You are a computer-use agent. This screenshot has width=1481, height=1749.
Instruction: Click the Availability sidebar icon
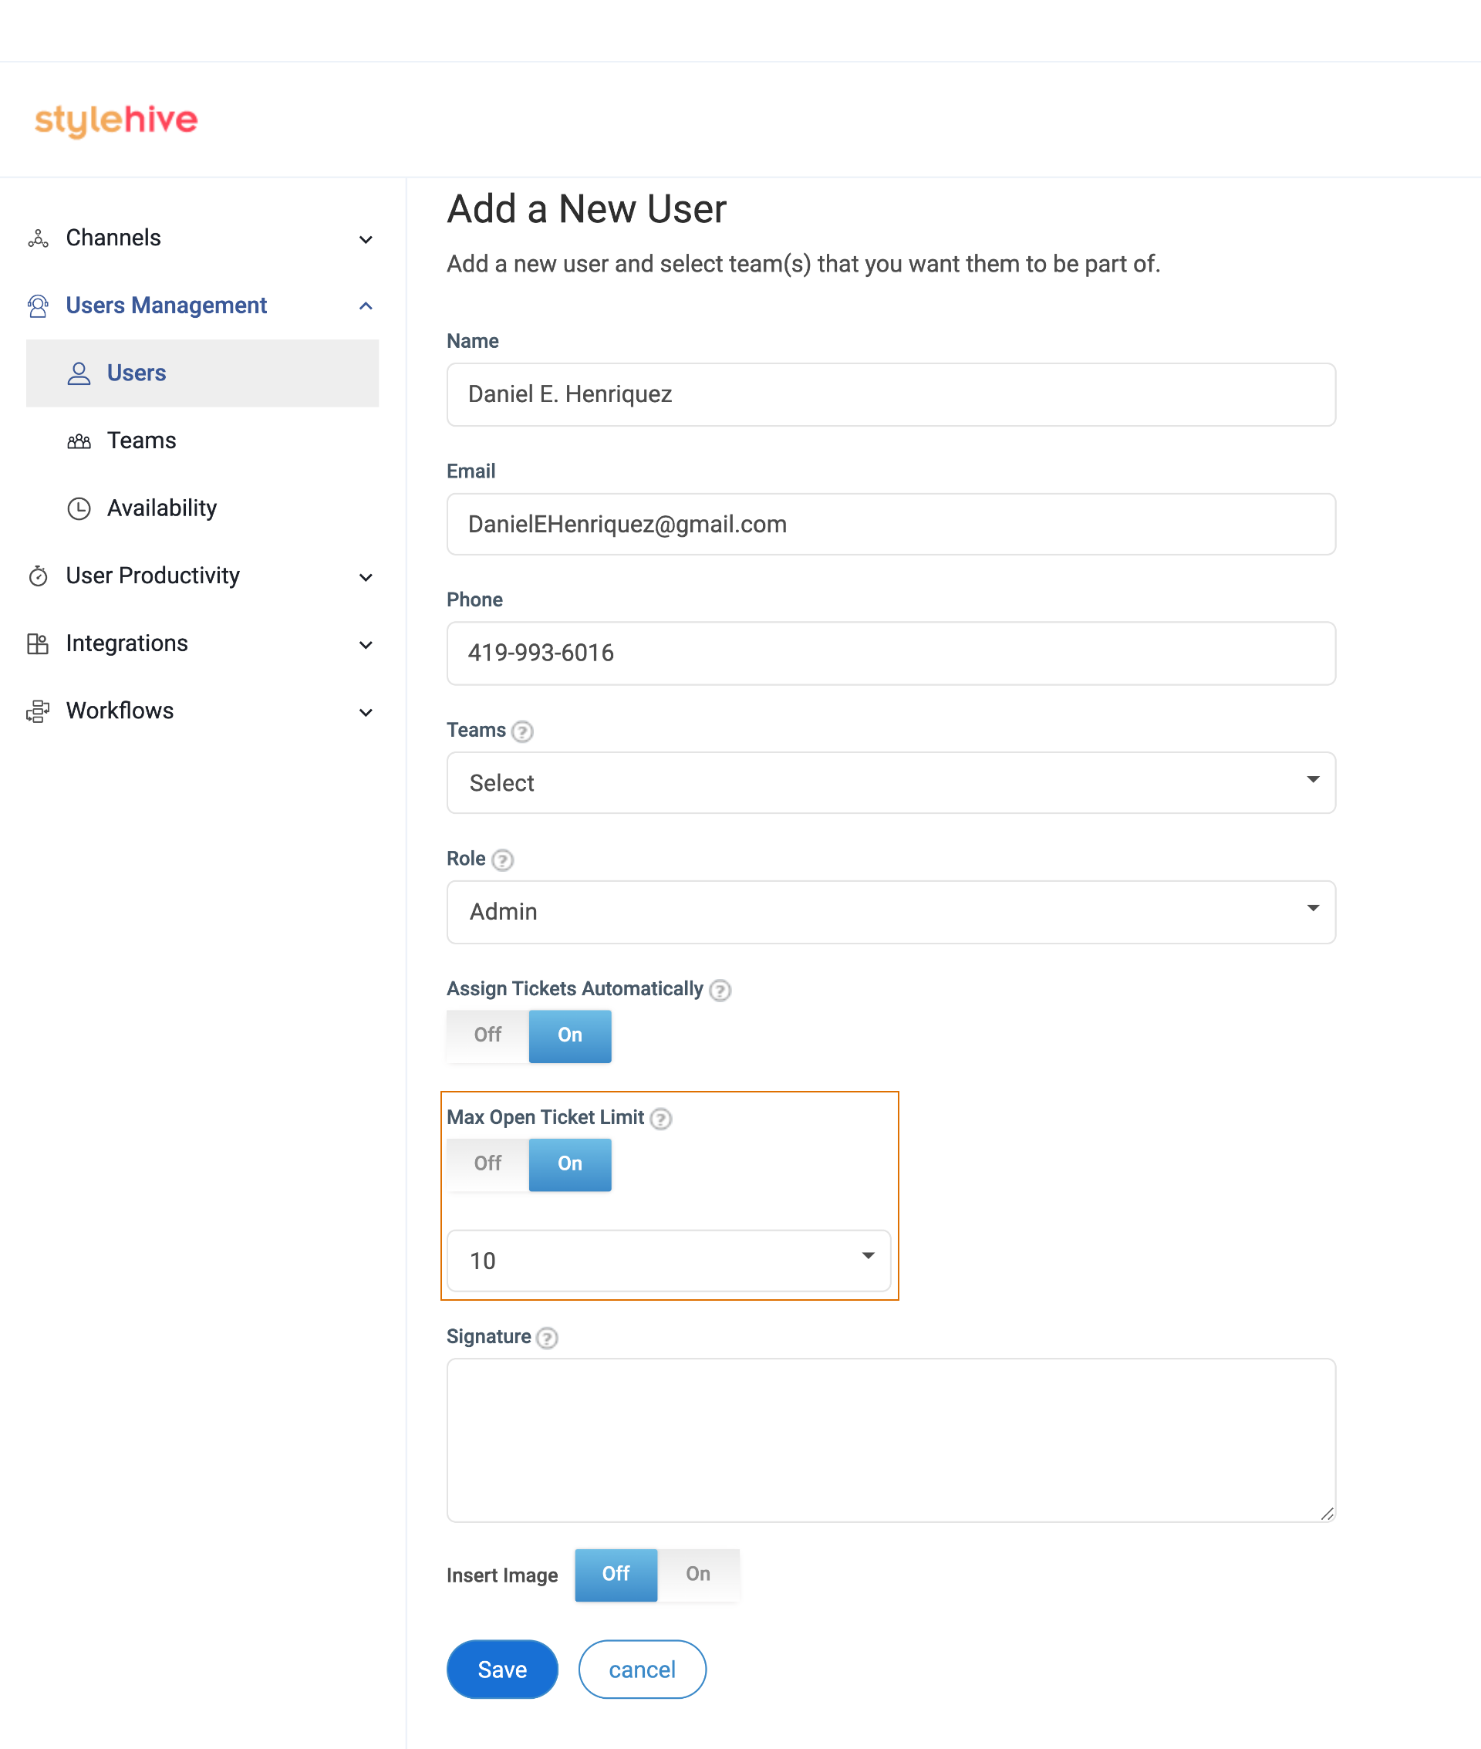tap(79, 507)
